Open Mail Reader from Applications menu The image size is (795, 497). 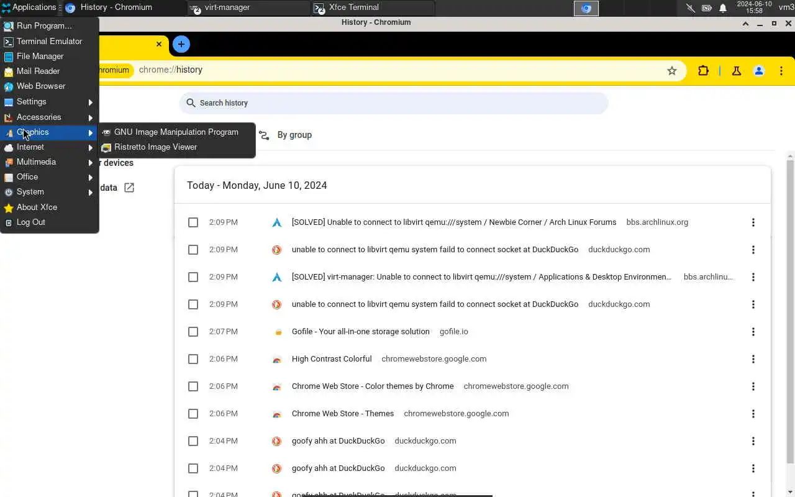(50, 71)
